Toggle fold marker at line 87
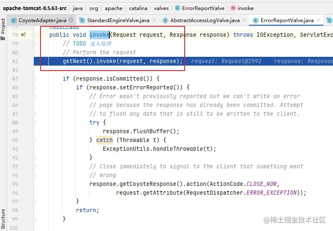The image size is (333, 231). [33, 114]
